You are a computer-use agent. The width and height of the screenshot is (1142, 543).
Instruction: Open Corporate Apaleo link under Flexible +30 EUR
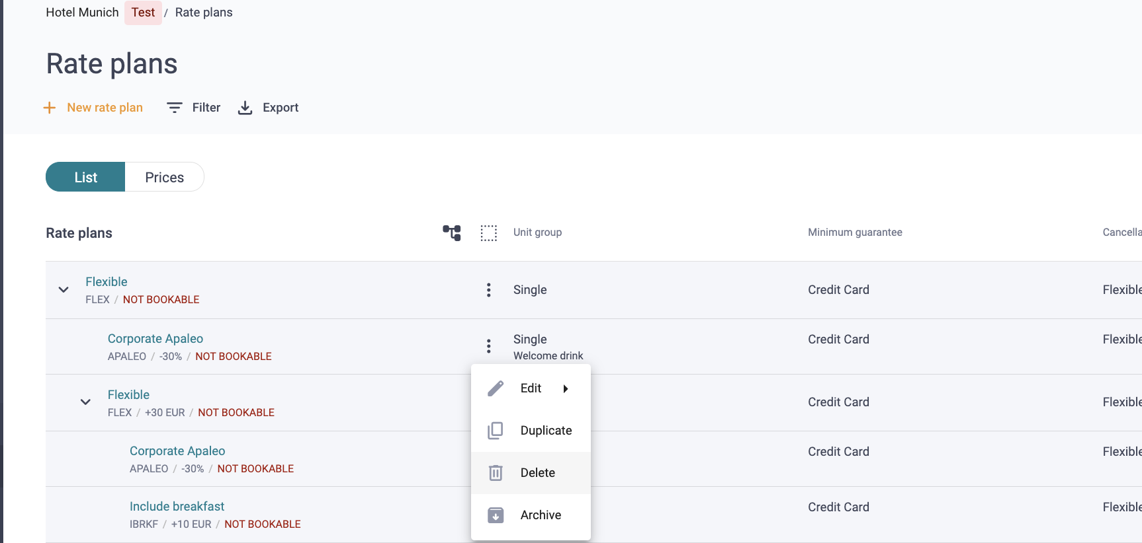coord(177,451)
